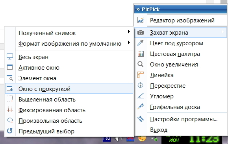Screen dimensions: 228x144
Task: Click the tools settings wrench icon
Action: click(141, 119)
